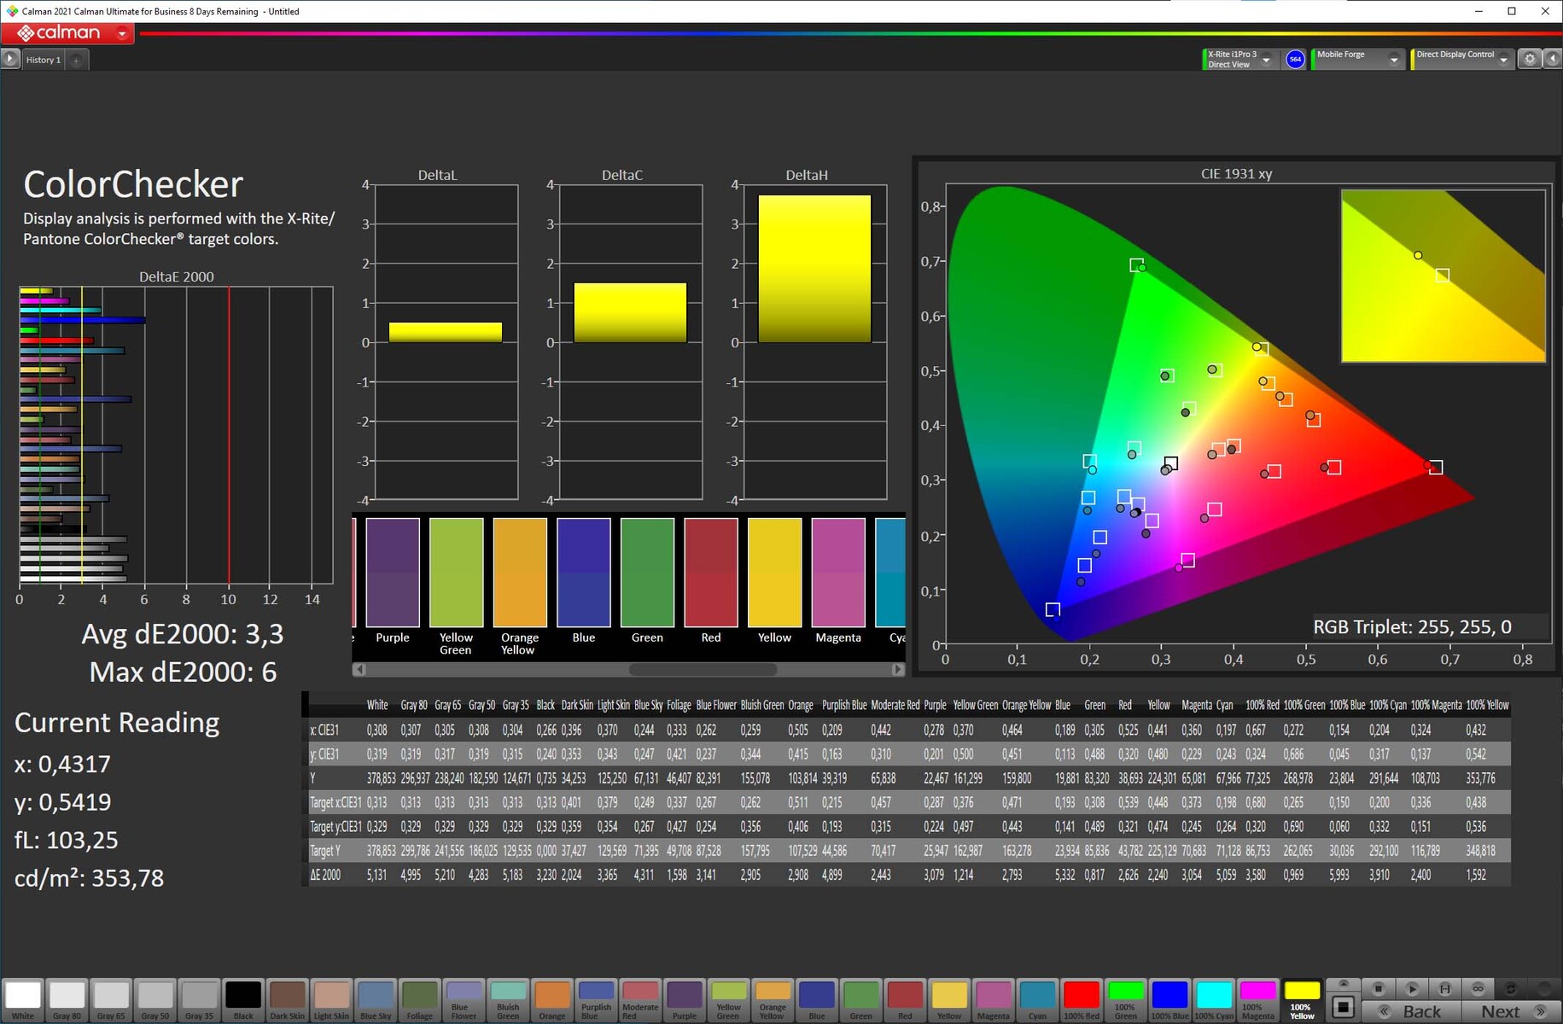Select the White patch in bottom strip
The height and width of the screenshot is (1024, 1563).
[x=23, y=997]
